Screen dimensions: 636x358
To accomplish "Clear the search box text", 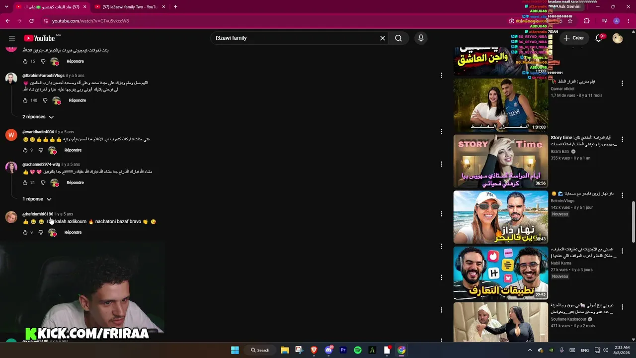I will pyautogui.click(x=383, y=38).
